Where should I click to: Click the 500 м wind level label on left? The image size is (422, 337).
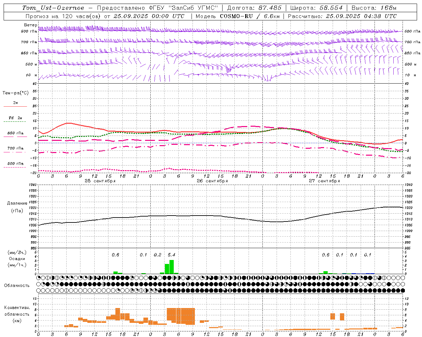(31, 65)
